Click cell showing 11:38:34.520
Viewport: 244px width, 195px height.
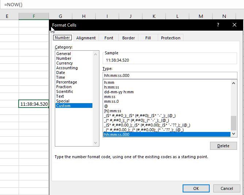pos(34,104)
